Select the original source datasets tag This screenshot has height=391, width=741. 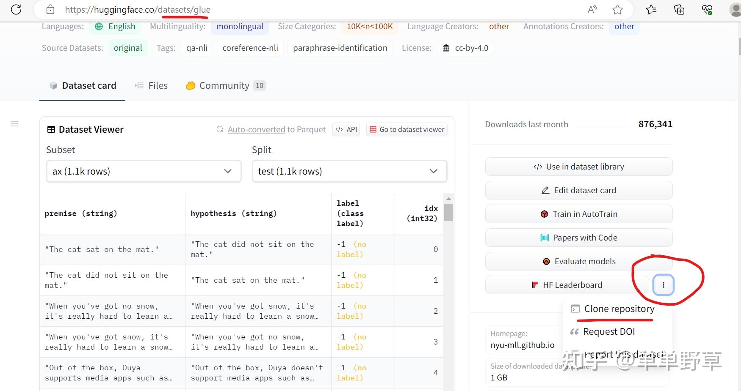tap(128, 48)
